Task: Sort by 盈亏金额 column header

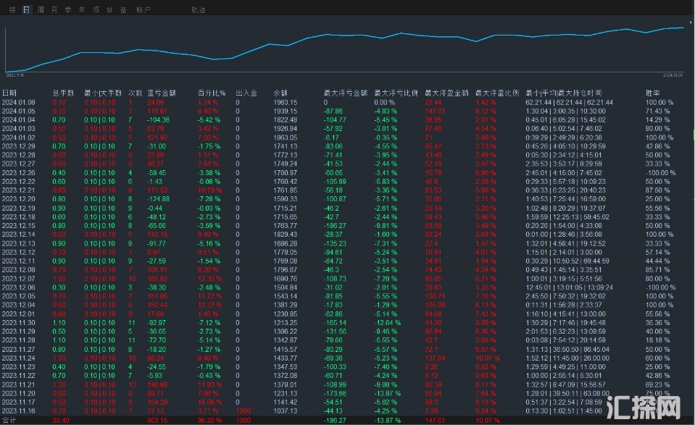Action: pos(162,93)
